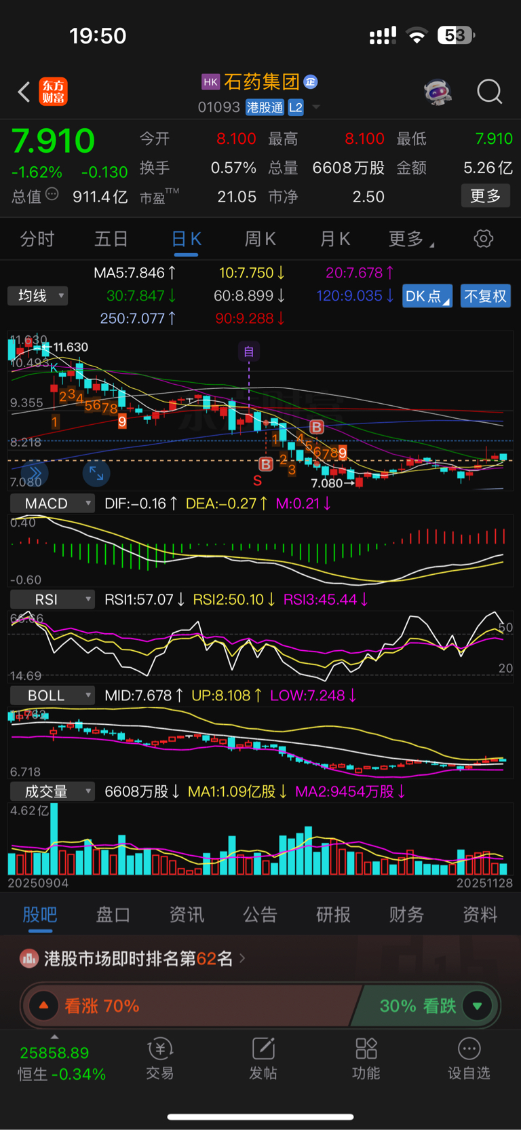Open the 盘口 tab

113,915
